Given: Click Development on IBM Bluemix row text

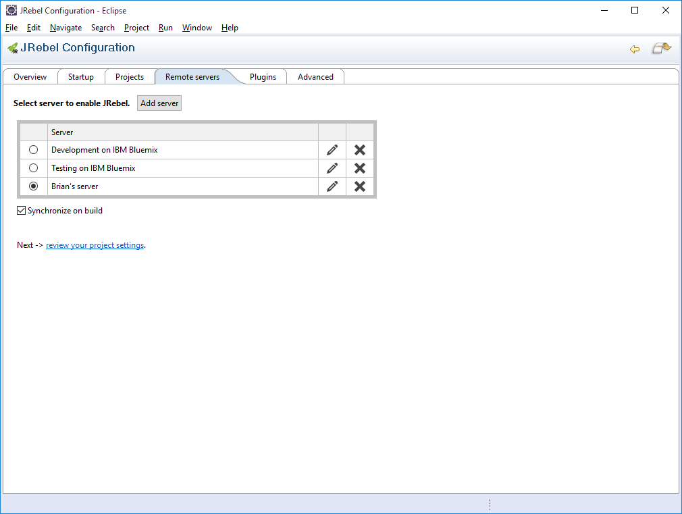Looking at the screenshot, I should tap(105, 150).
